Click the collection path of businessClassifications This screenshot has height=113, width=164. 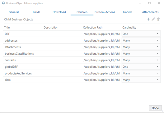click(x=102, y=54)
